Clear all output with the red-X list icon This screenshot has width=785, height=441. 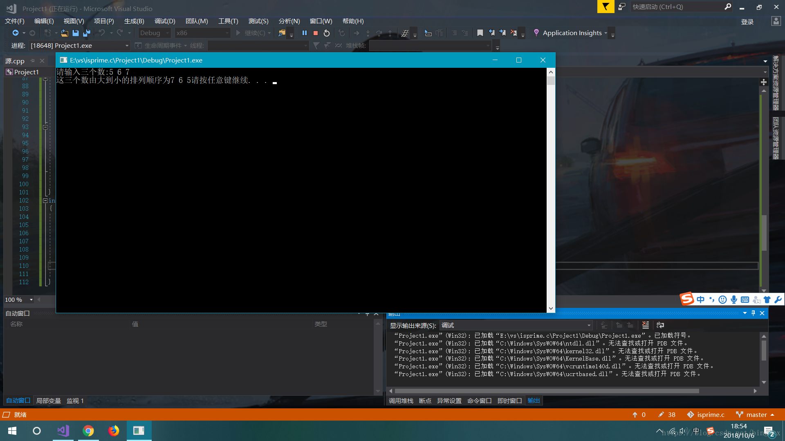645,325
